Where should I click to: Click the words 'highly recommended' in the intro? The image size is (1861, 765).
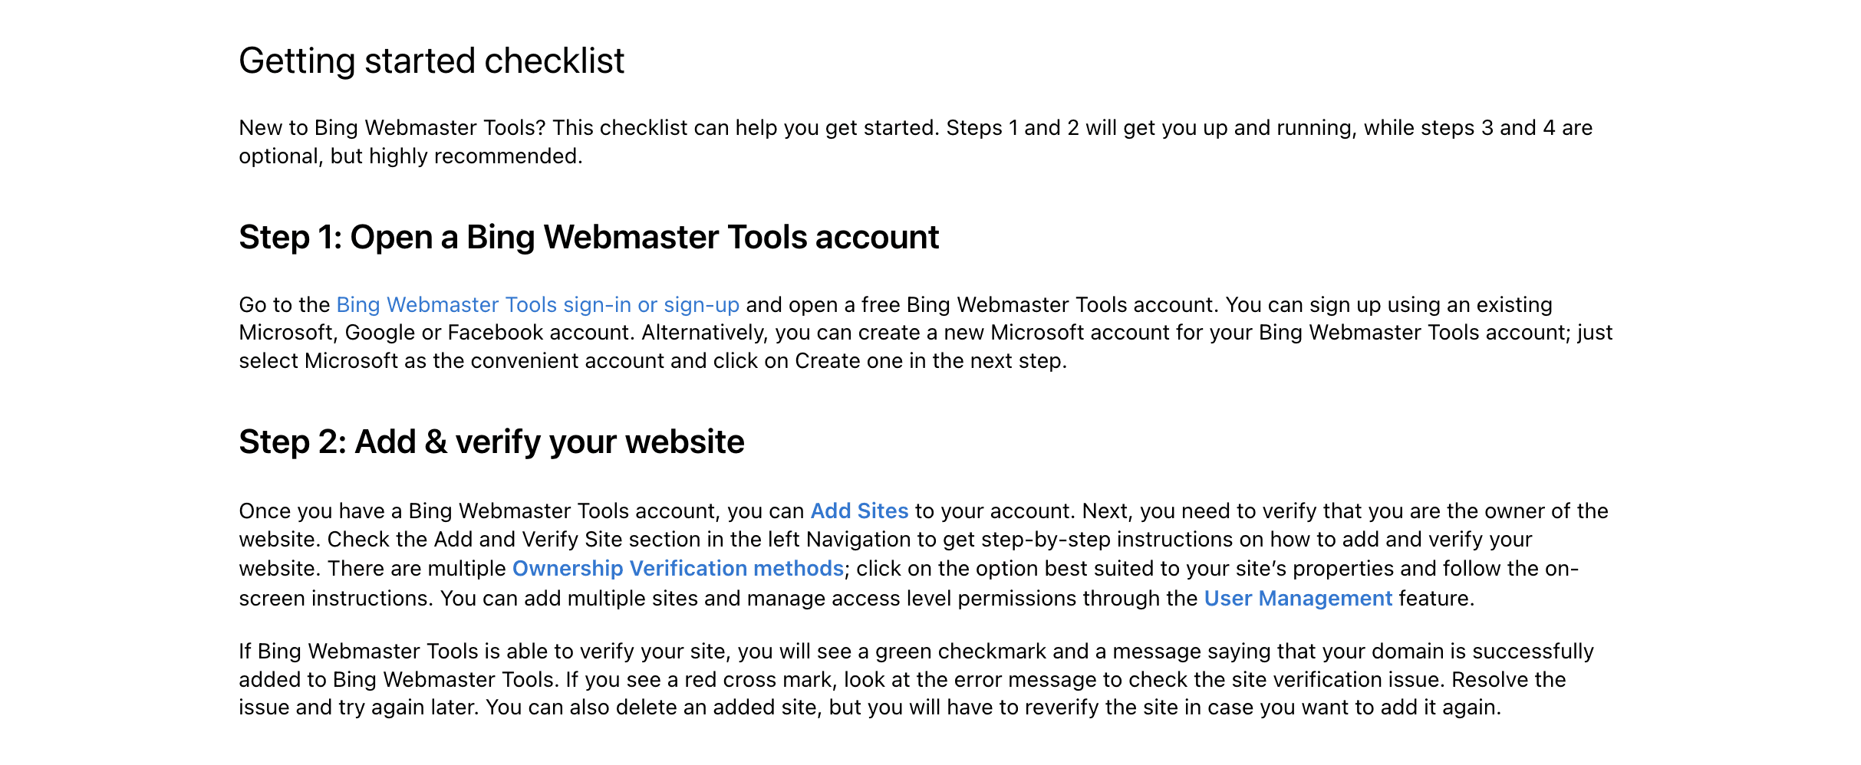[473, 156]
